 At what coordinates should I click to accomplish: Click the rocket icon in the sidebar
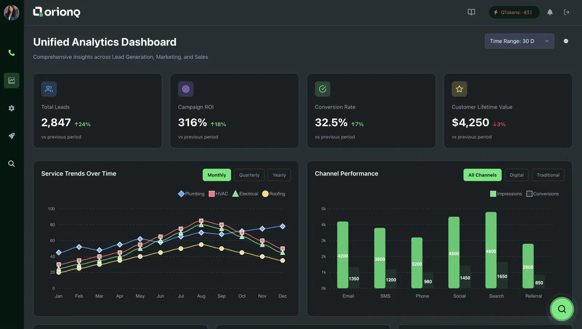coord(11,136)
